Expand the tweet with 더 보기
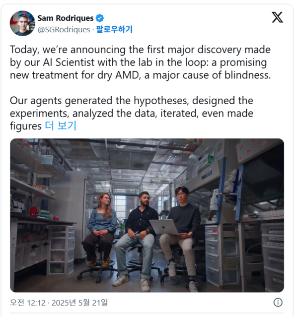Image resolution: width=298 pixels, height=317 pixels. click(x=61, y=126)
